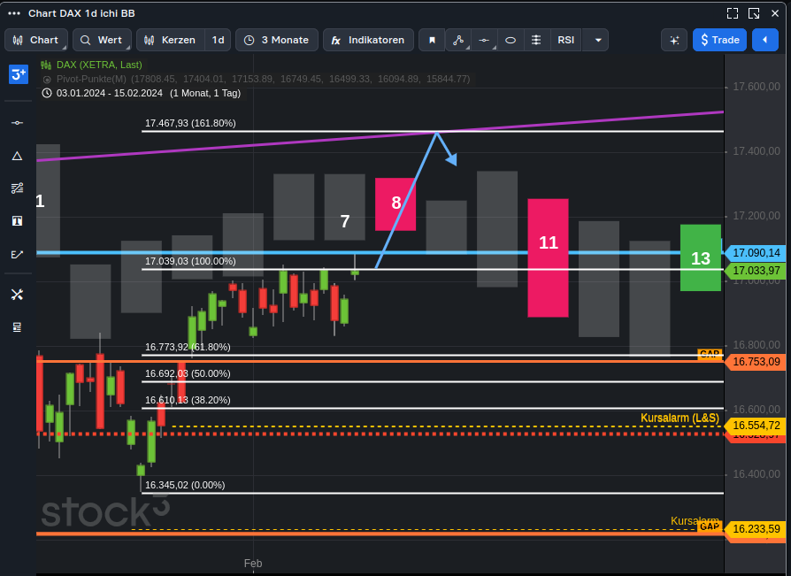Select the horizontal line tool in toolbar
This screenshot has height=576, width=791.
[483, 40]
